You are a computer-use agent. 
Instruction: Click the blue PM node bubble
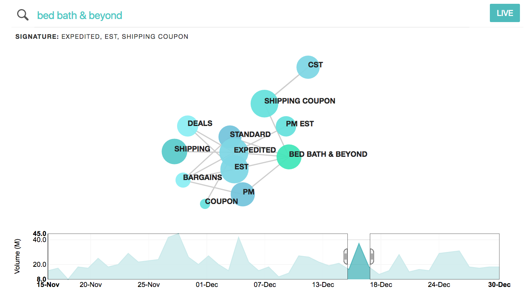(x=243, y=194)
